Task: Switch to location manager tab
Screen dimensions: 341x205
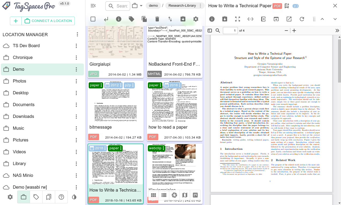Action: click(x=24, y=197)
